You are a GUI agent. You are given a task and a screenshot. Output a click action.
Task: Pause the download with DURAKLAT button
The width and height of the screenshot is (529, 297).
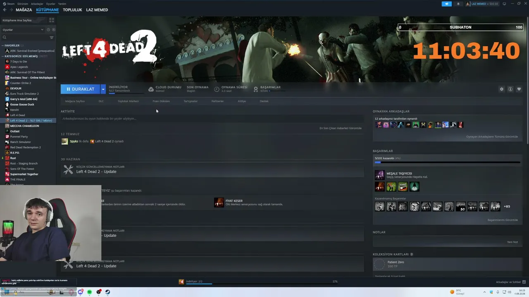(x=81, y=89)
